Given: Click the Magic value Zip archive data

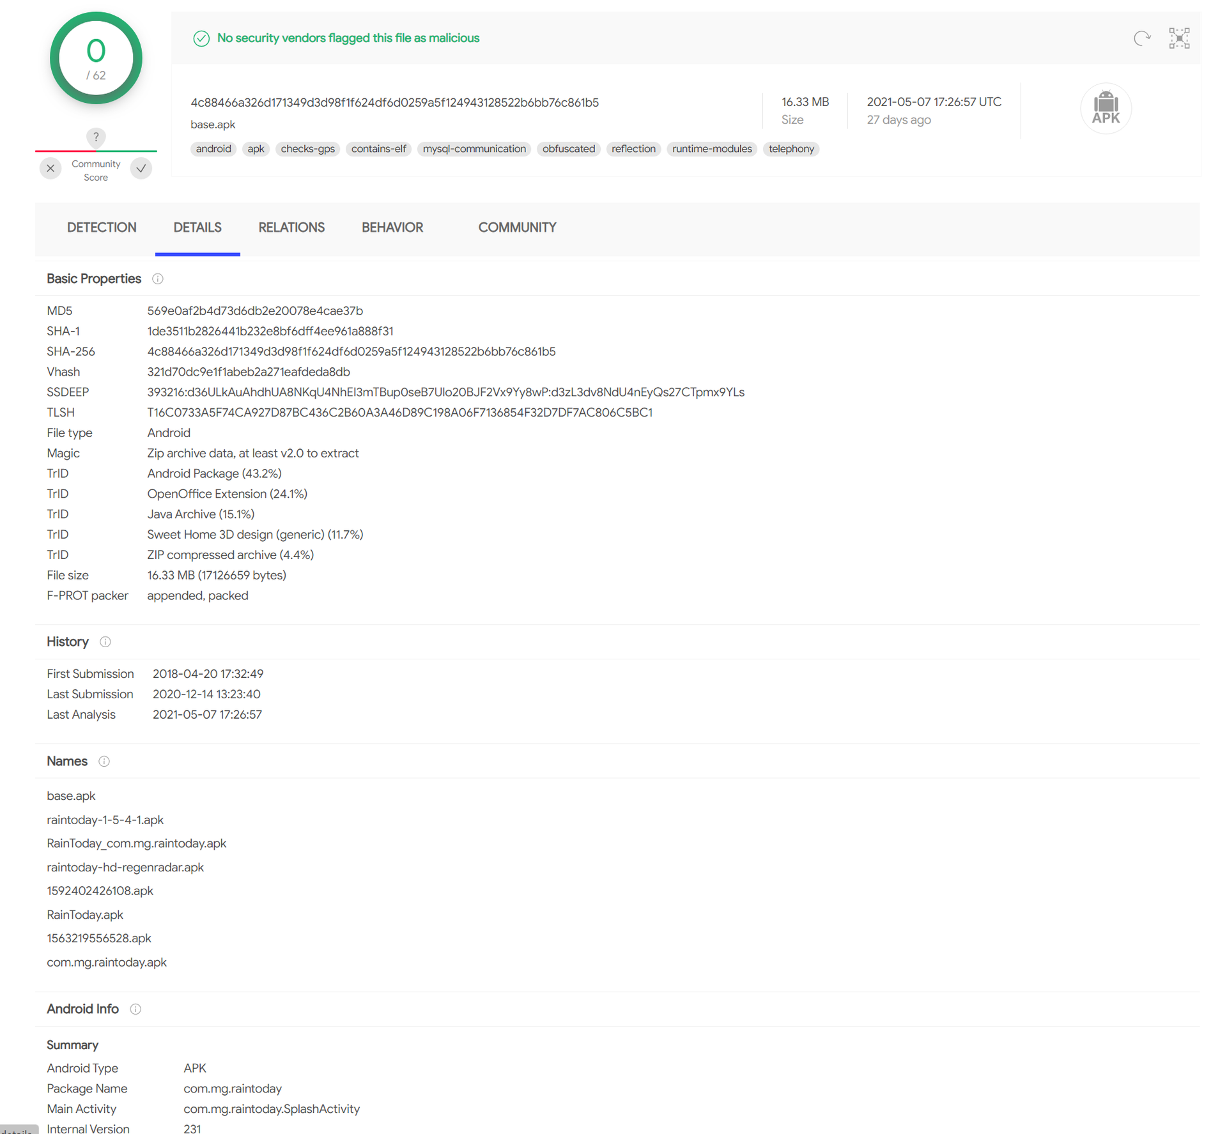Looking at the screenshot, I should 252,454.
